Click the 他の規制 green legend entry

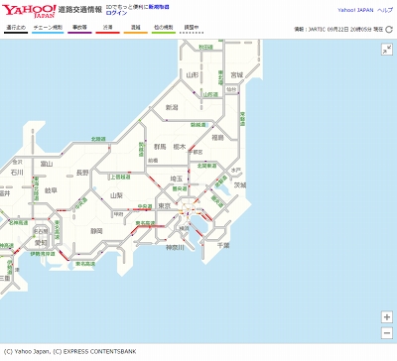[x=164, y=29]
